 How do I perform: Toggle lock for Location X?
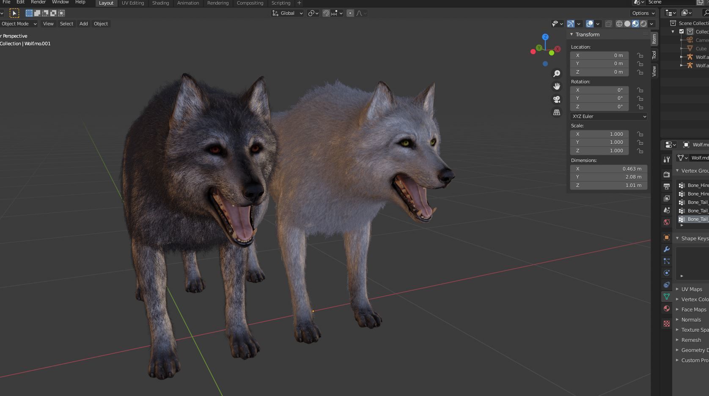click(640, 55)
